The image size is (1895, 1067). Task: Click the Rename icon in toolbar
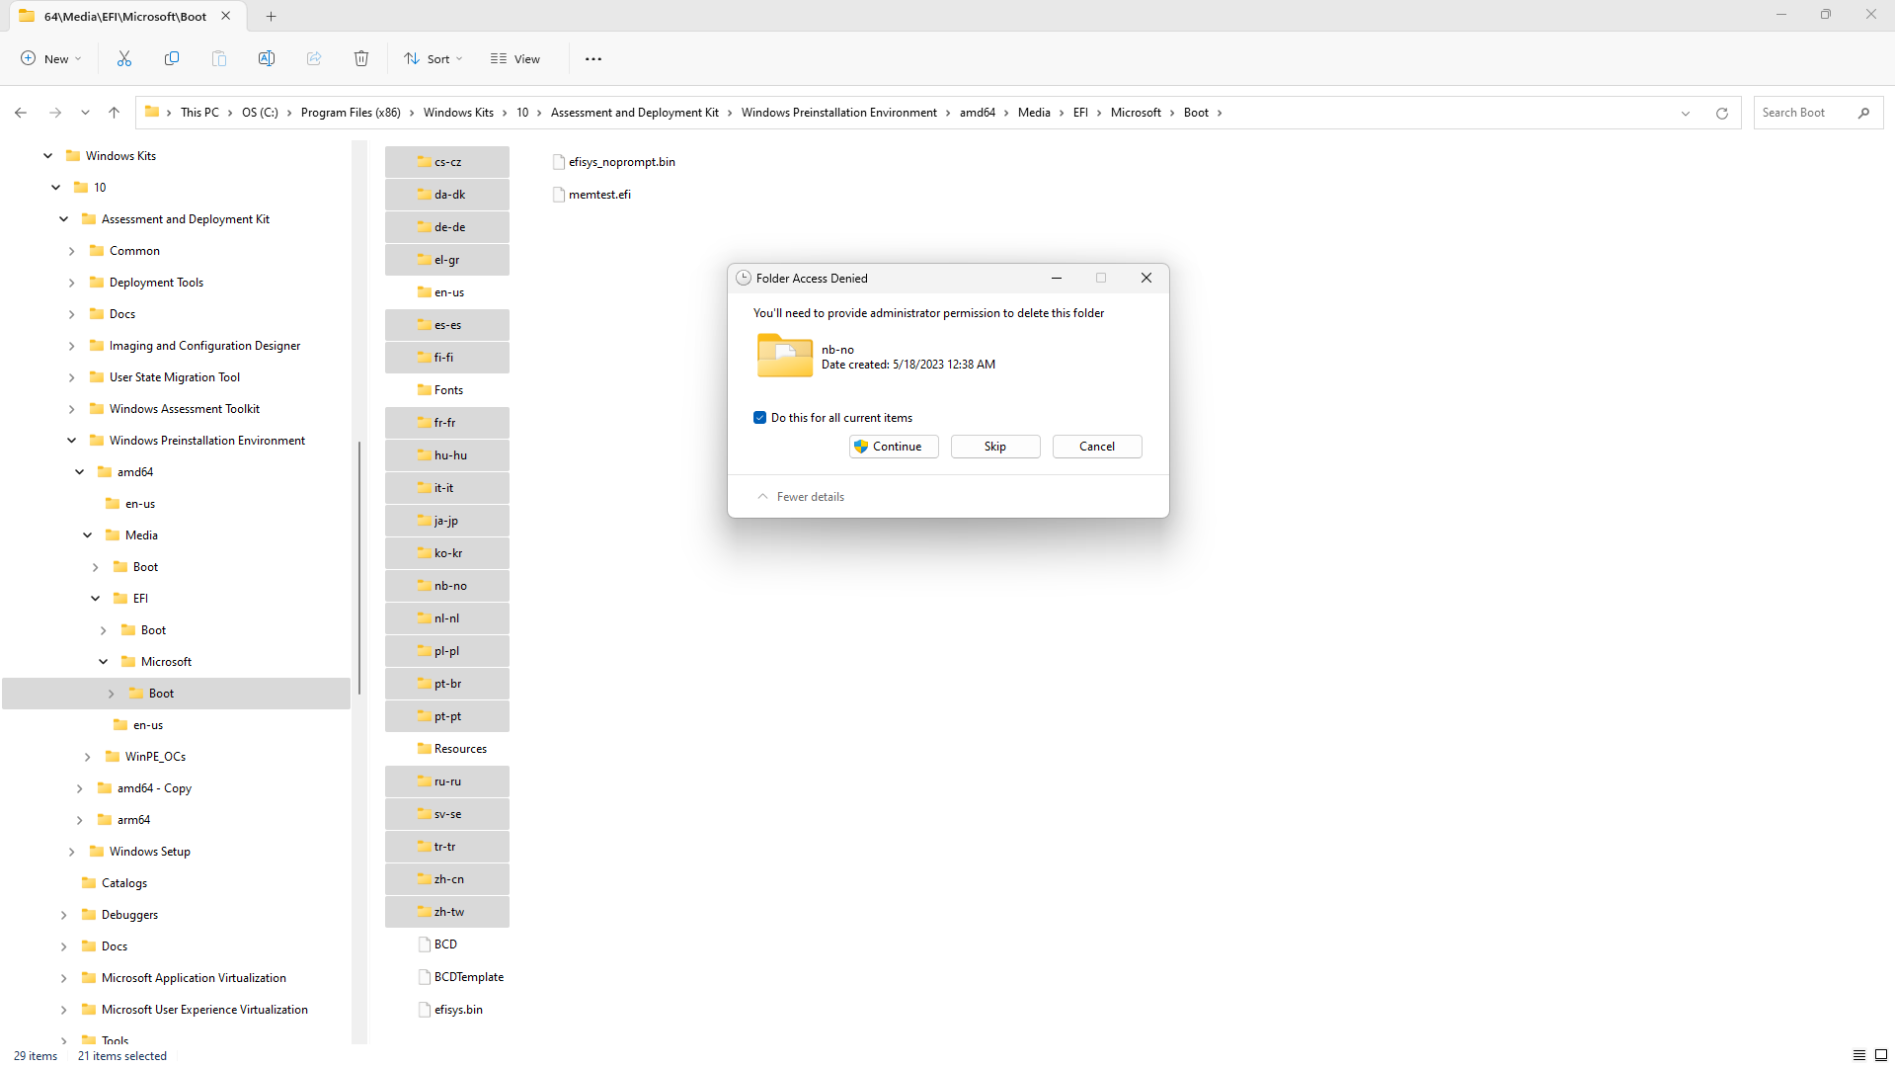[x=267, y=59]
